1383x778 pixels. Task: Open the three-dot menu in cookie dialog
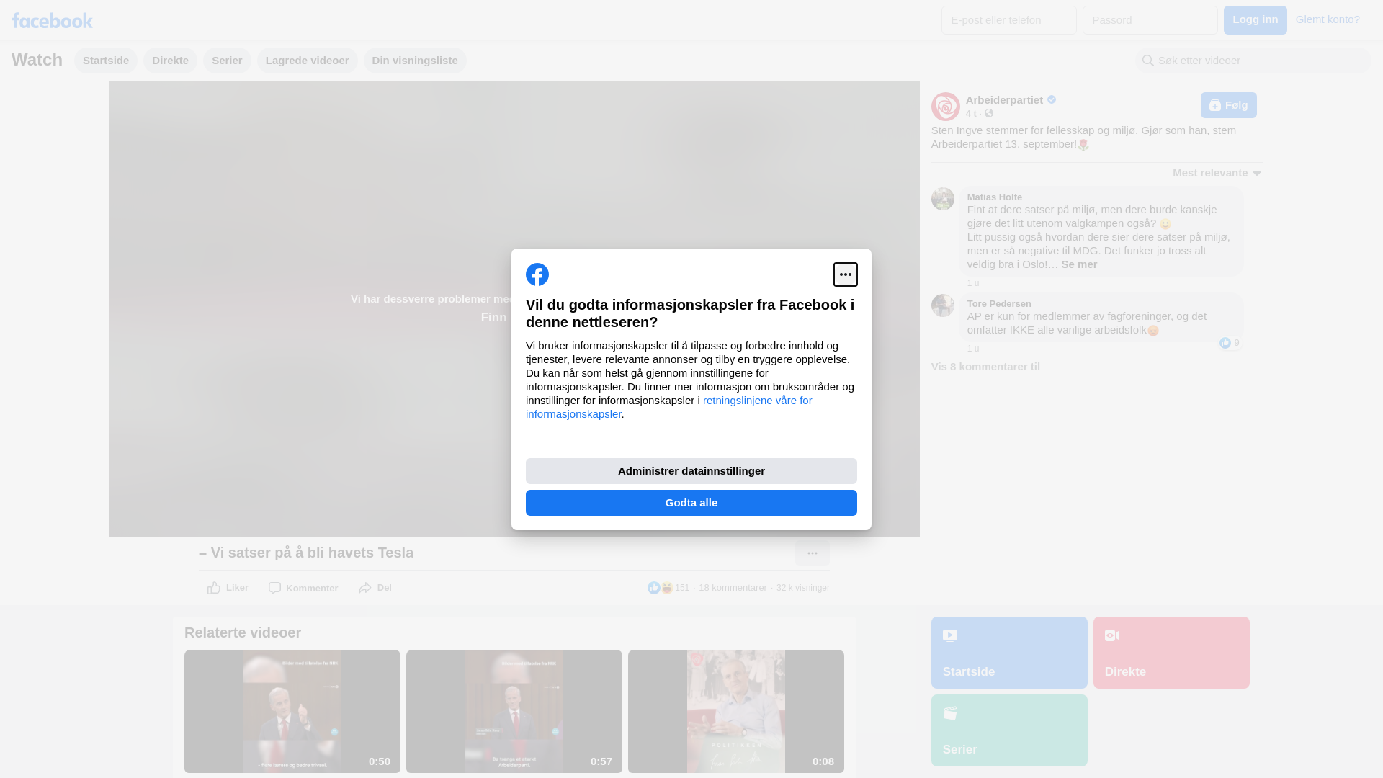(x=846, y=274)
